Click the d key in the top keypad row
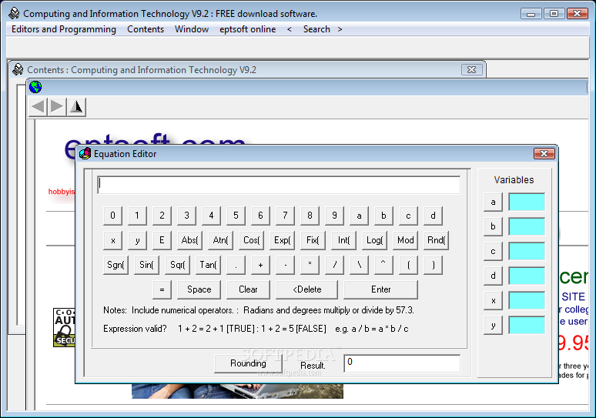Screen dimensions: 596x418 pyautogui.click(x=433, y=216)
